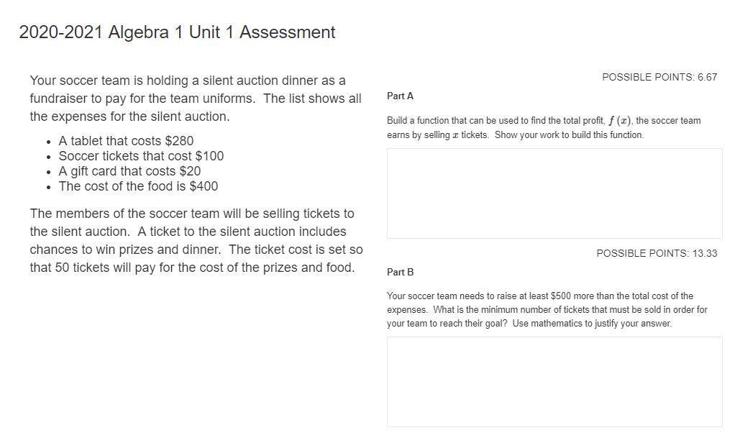The image size is (753, 438).
Task: Click the cost of the food is $400 bullet
Action: (x=138, y=186)
